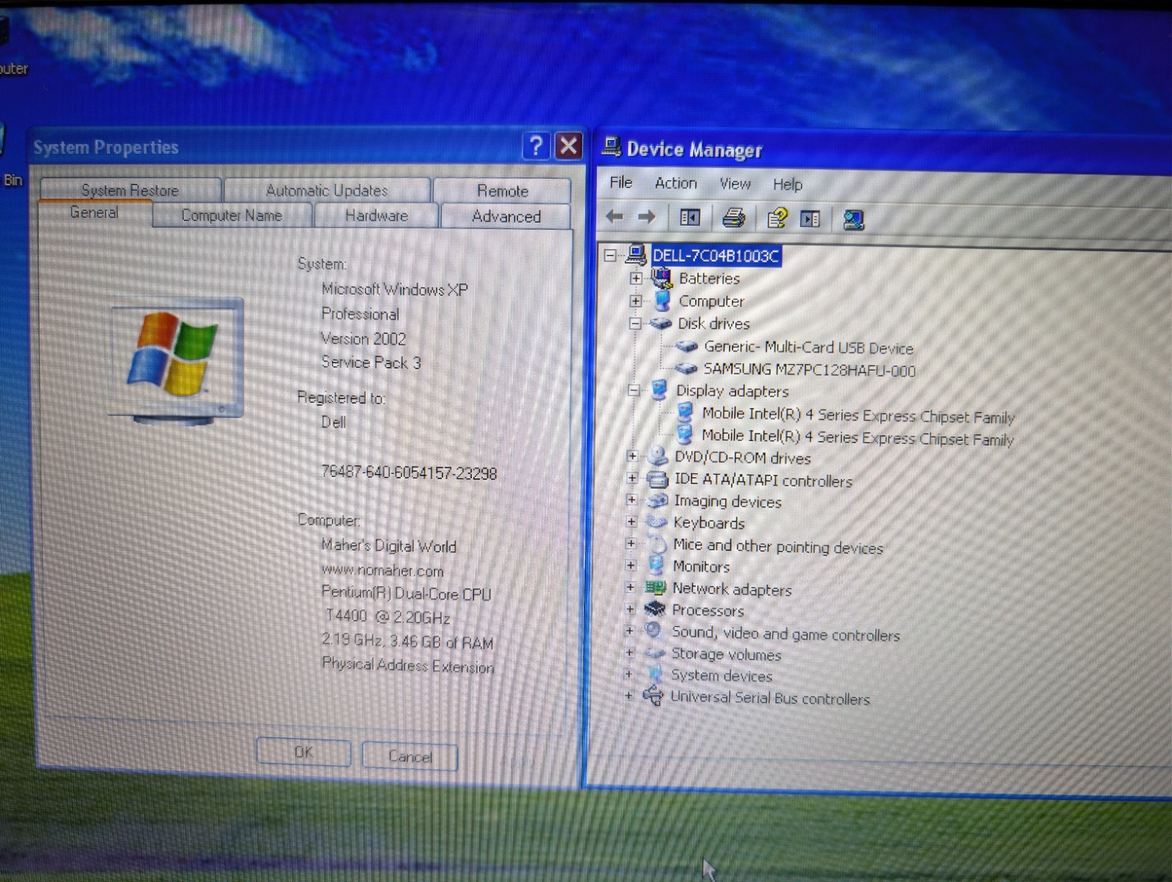1172x882 pixels.
Task: Select the Storage volumes label
Action: (726, 653)
